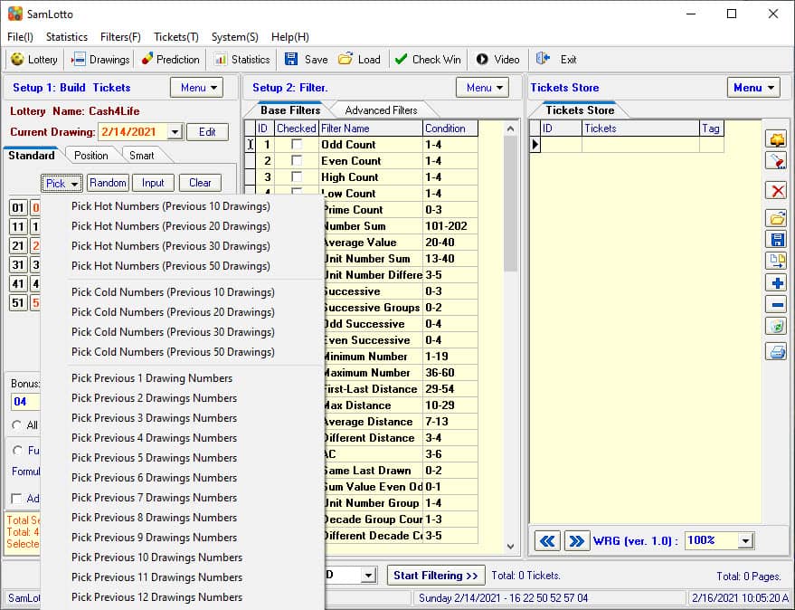Click the blue plus add ticket icon
The width and height of the screenshot is (795, 610).
point(776,282)
